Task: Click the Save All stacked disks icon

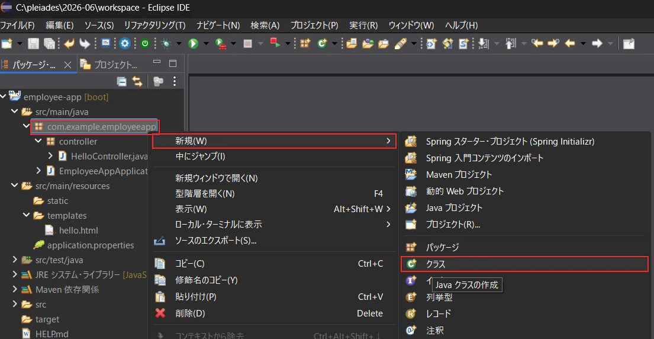Action: coord(49,43)
